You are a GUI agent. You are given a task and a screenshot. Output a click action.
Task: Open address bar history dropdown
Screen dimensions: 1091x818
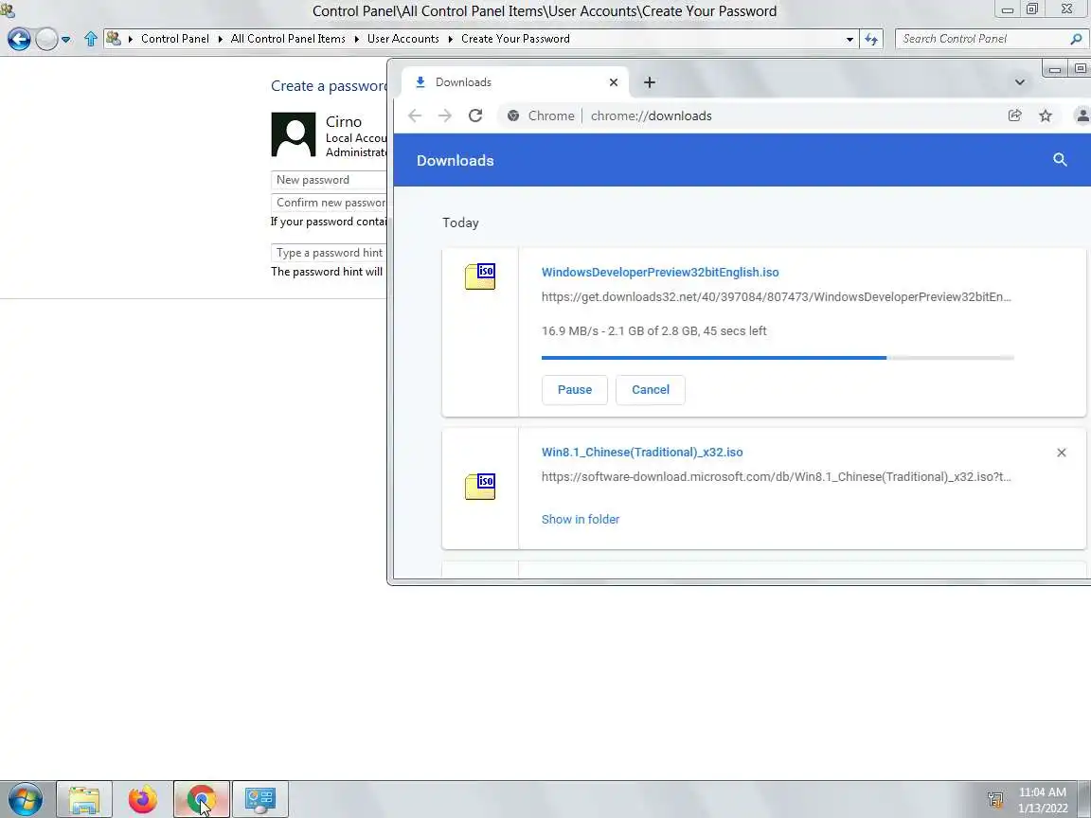(x=850, y=39)
